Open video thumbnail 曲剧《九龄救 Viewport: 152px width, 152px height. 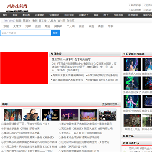coord(132,120)
